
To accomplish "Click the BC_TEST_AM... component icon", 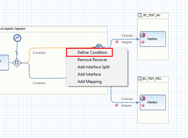I will pos(140,16).
